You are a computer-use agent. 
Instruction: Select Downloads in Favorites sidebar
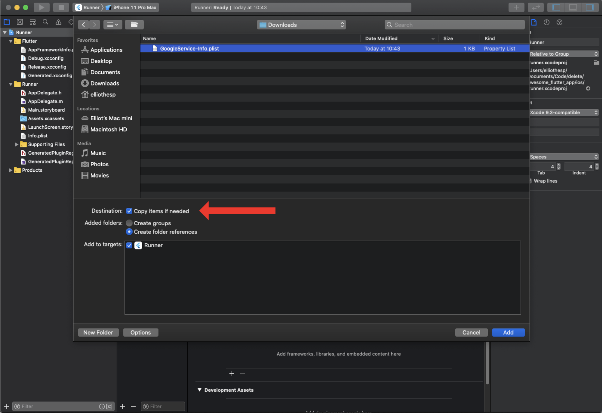pyautogui.click(x=100, y=83)
